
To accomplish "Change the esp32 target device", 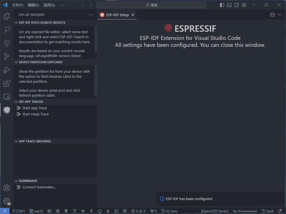I will click(36, 211).
